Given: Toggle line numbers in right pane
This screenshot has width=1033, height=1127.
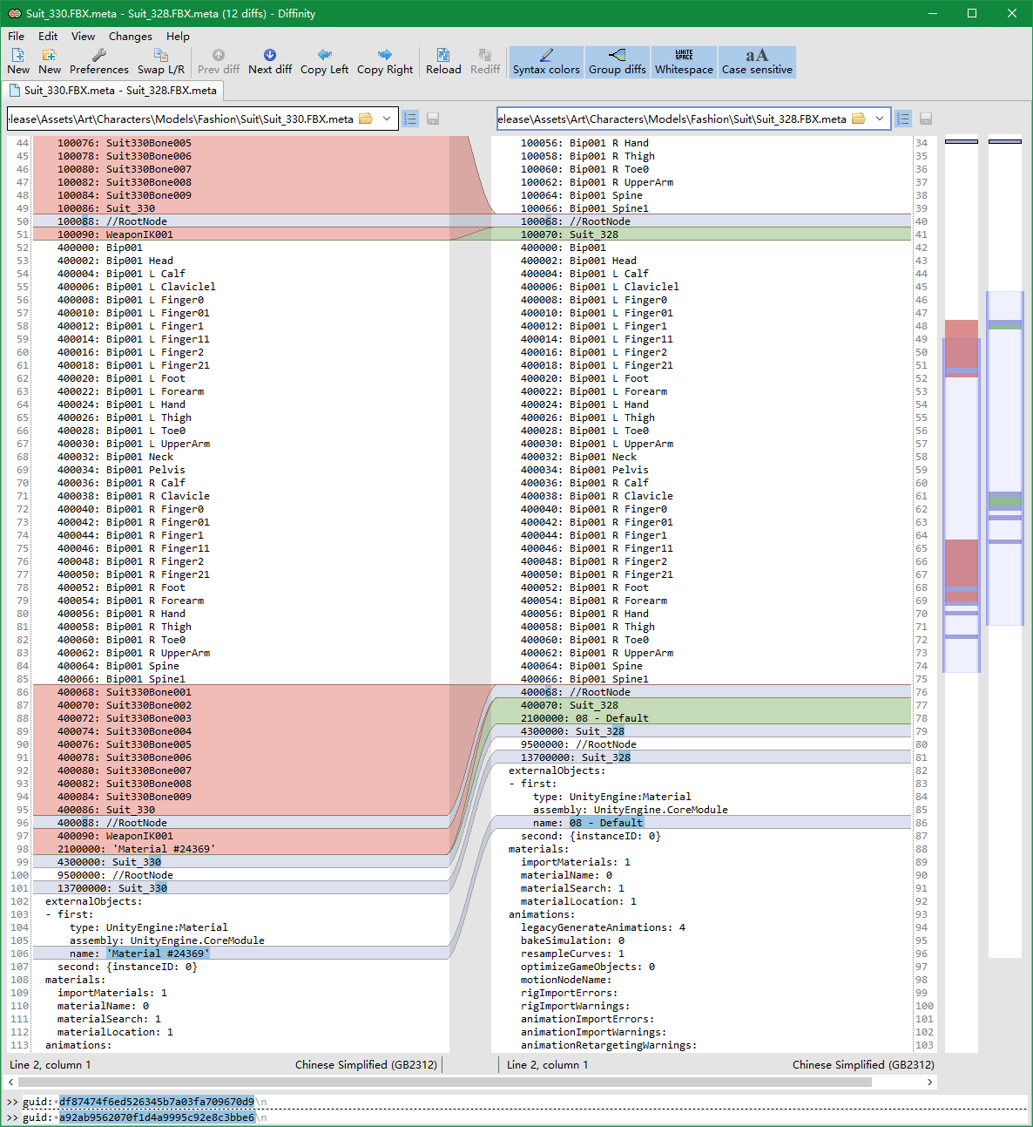Looking at the screenshot, I should click(x=903, y=119).
